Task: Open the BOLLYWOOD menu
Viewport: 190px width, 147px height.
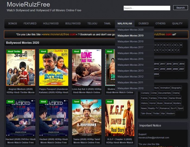Action: [x=73, y=24]
